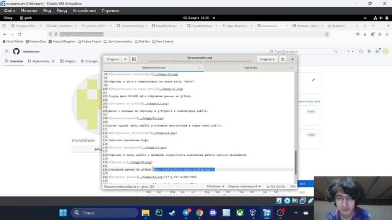The width and height of the screenshot is (392, 220).
Task: Open the Fedora Project bookmarks folder
Action: [x=89, y=42]
